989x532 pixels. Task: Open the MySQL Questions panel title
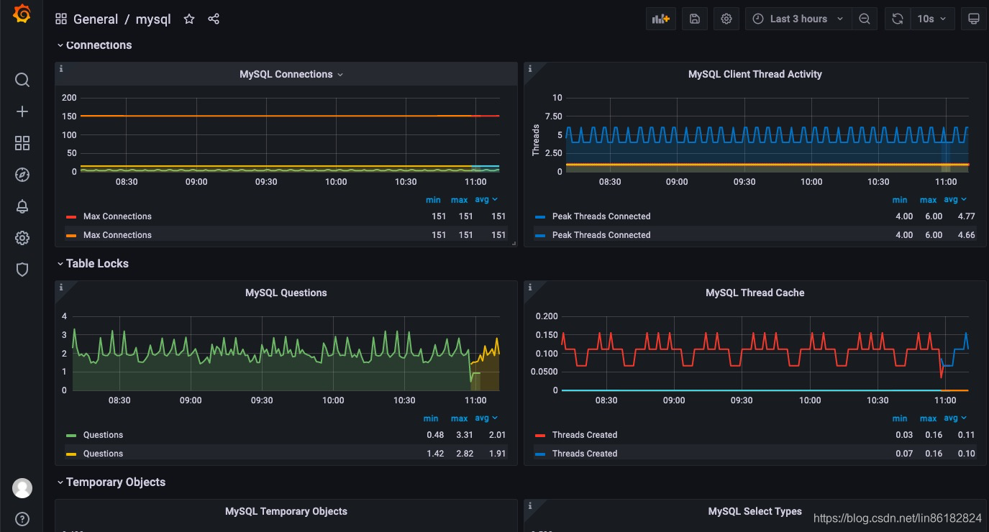click(286, 293)
